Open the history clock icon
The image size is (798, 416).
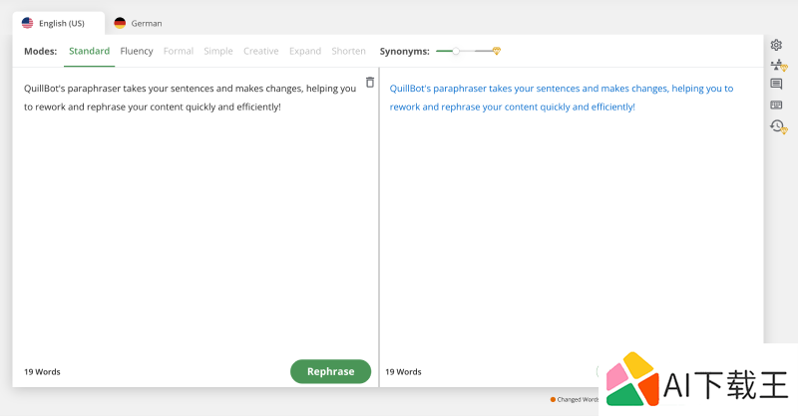[778, 126]
